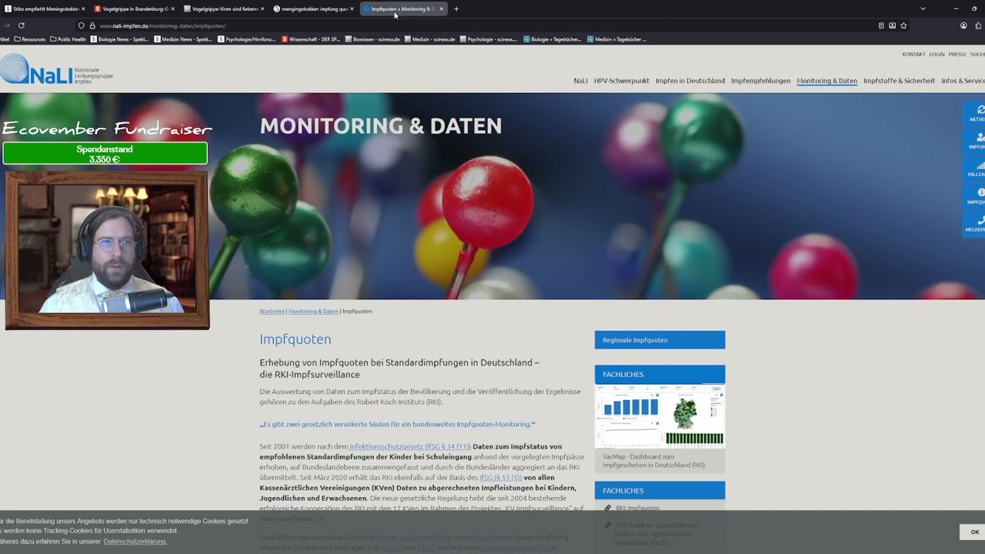
Task: Switch to the 'Stiko empfiehlt Meningokokken' tab
Action: pyautogui.click(x=43, y=9)
